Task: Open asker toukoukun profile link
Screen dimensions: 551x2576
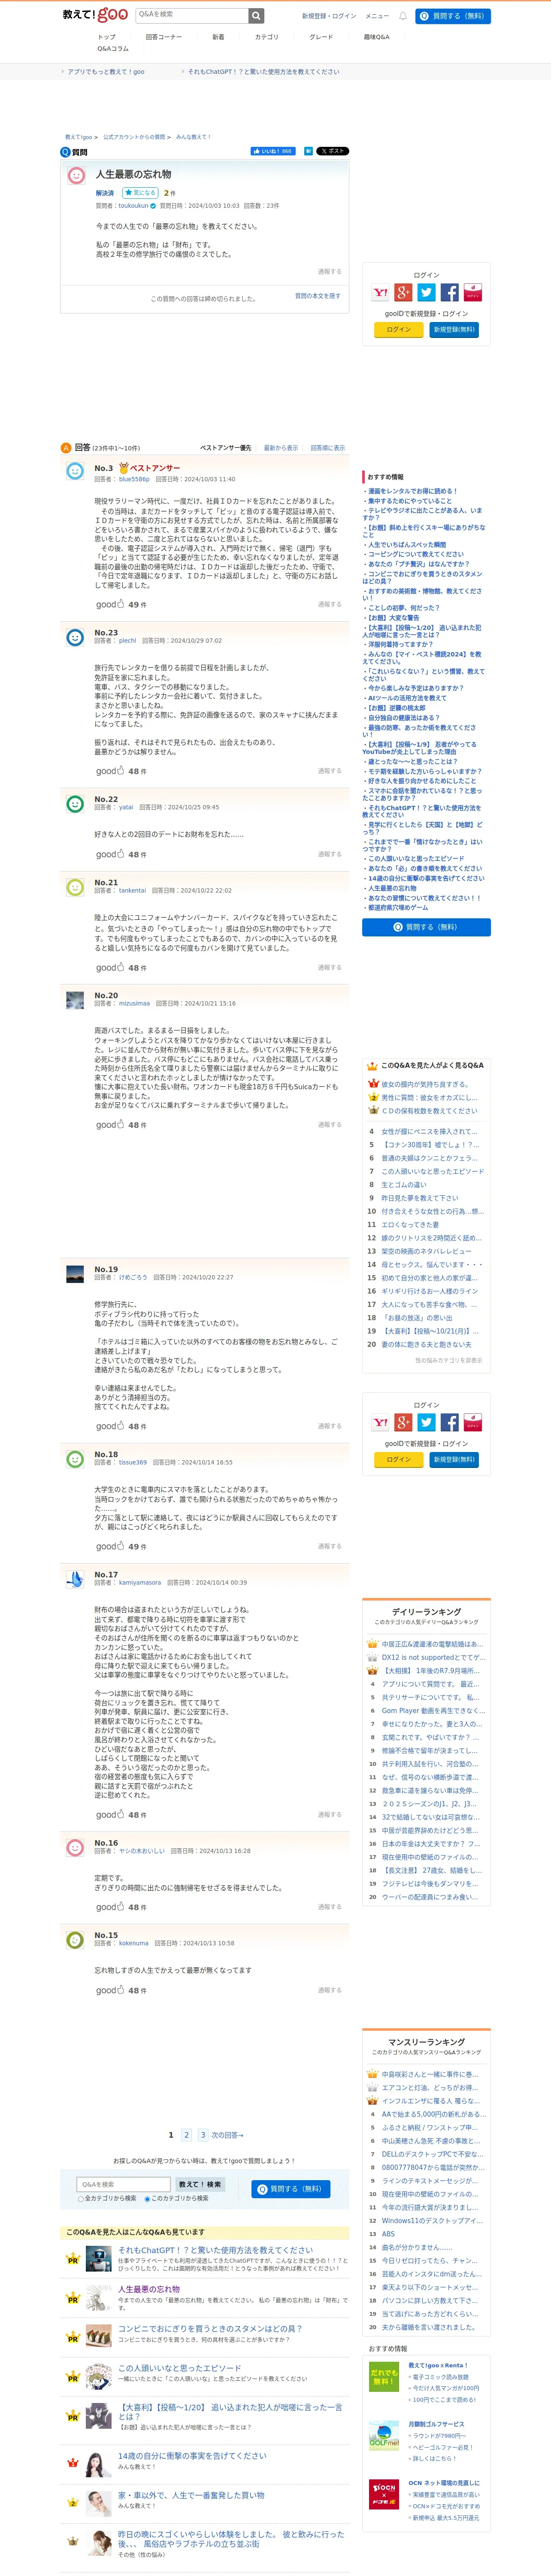Action: 133,206
